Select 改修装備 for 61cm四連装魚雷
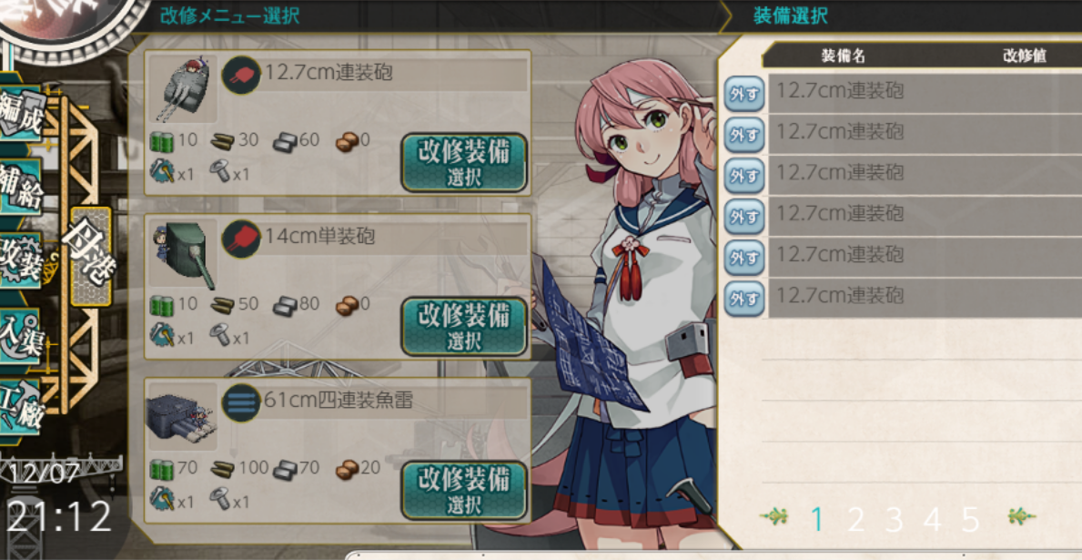 click(464, 491)
